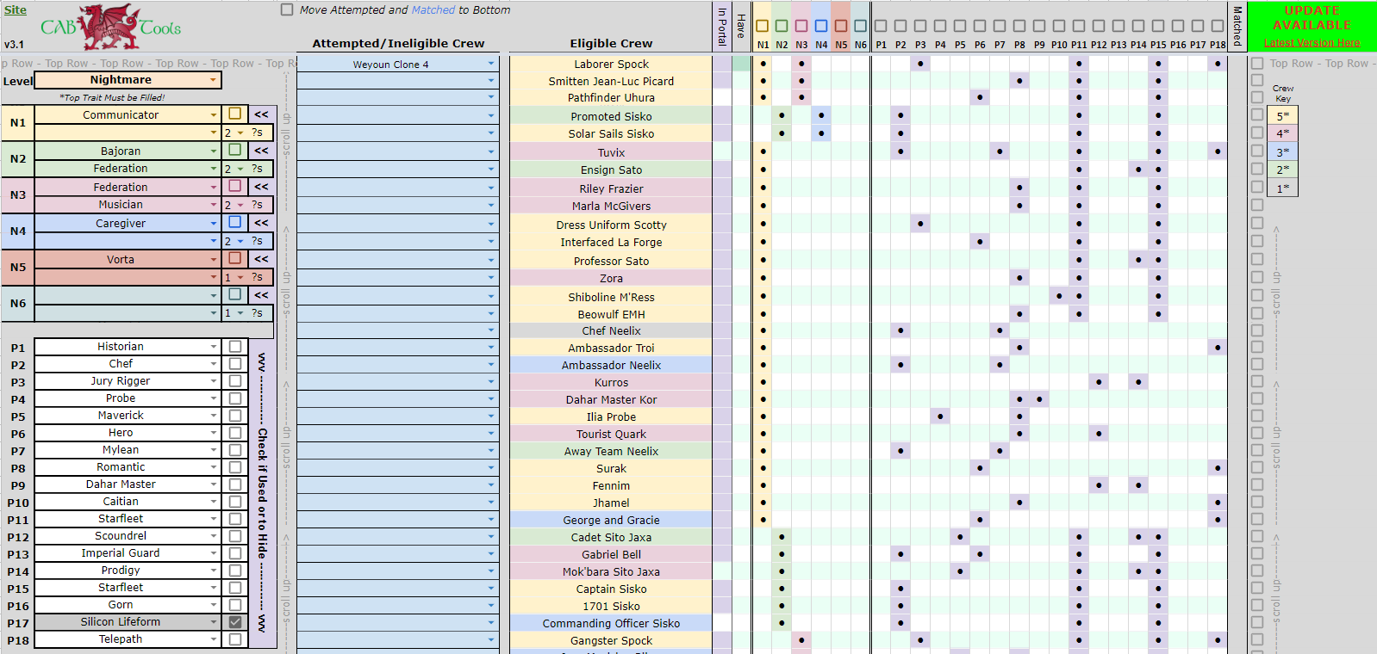Viewport: 1377px width, 654px height.
Task: Select the Dahar Master Kor cell
Action: pyautogui.click(x=611, y=399)
